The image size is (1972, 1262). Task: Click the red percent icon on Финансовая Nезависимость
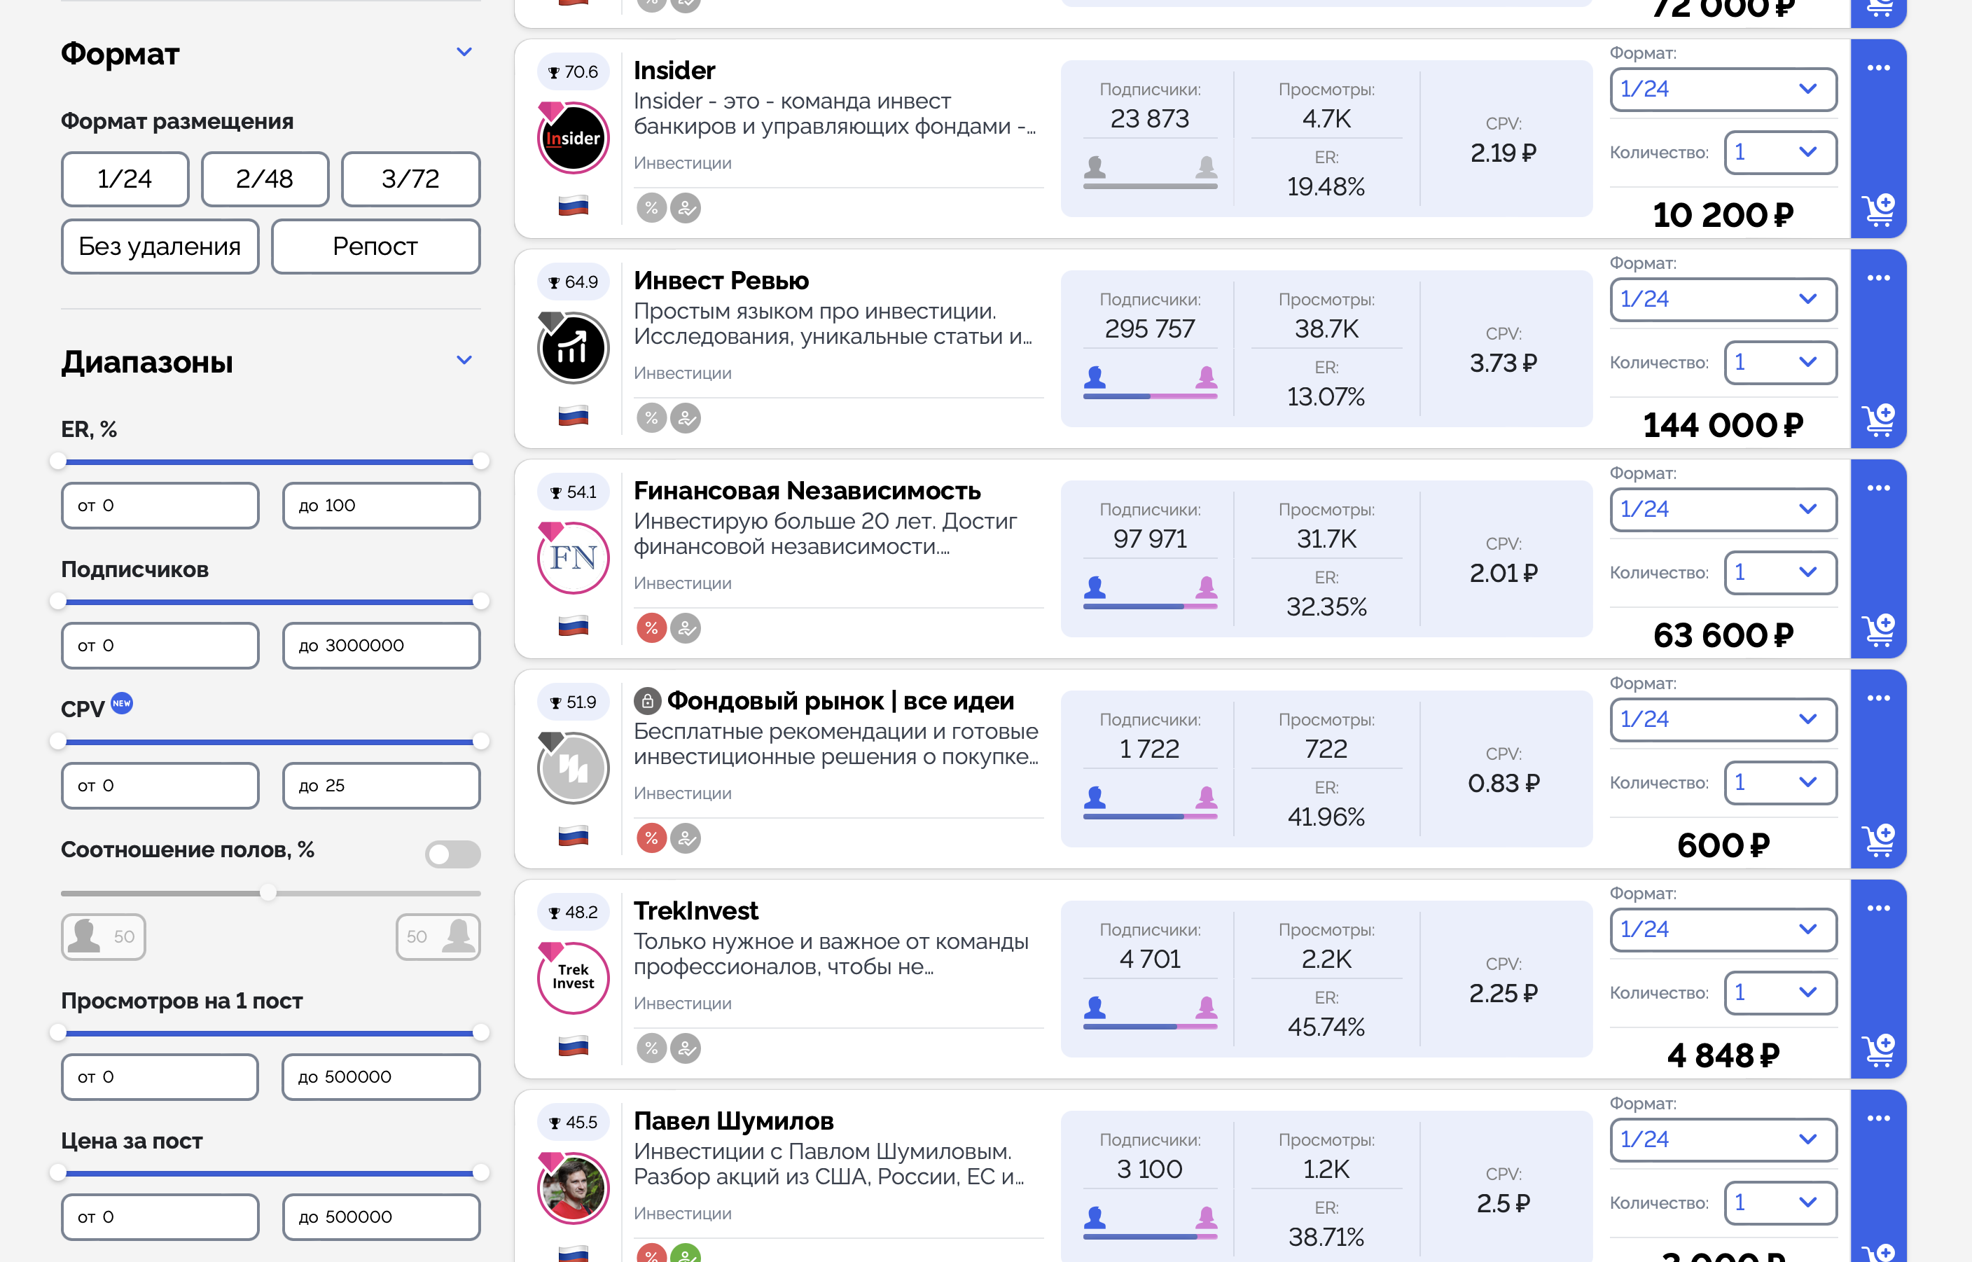pyautogui.click(x=651, y=627)
